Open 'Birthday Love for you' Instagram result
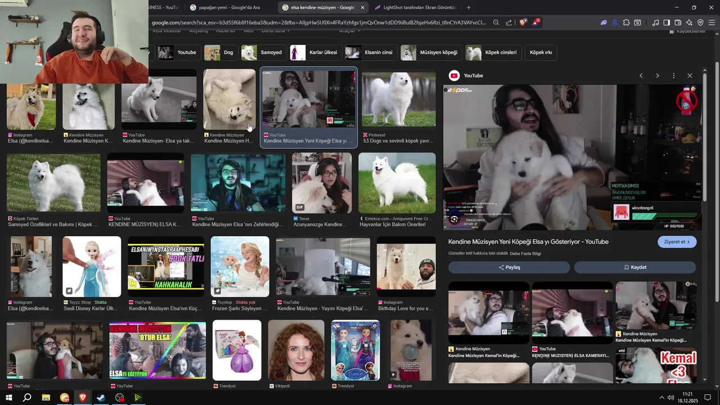The image size is (720, 405). click(x=406, y=267)
